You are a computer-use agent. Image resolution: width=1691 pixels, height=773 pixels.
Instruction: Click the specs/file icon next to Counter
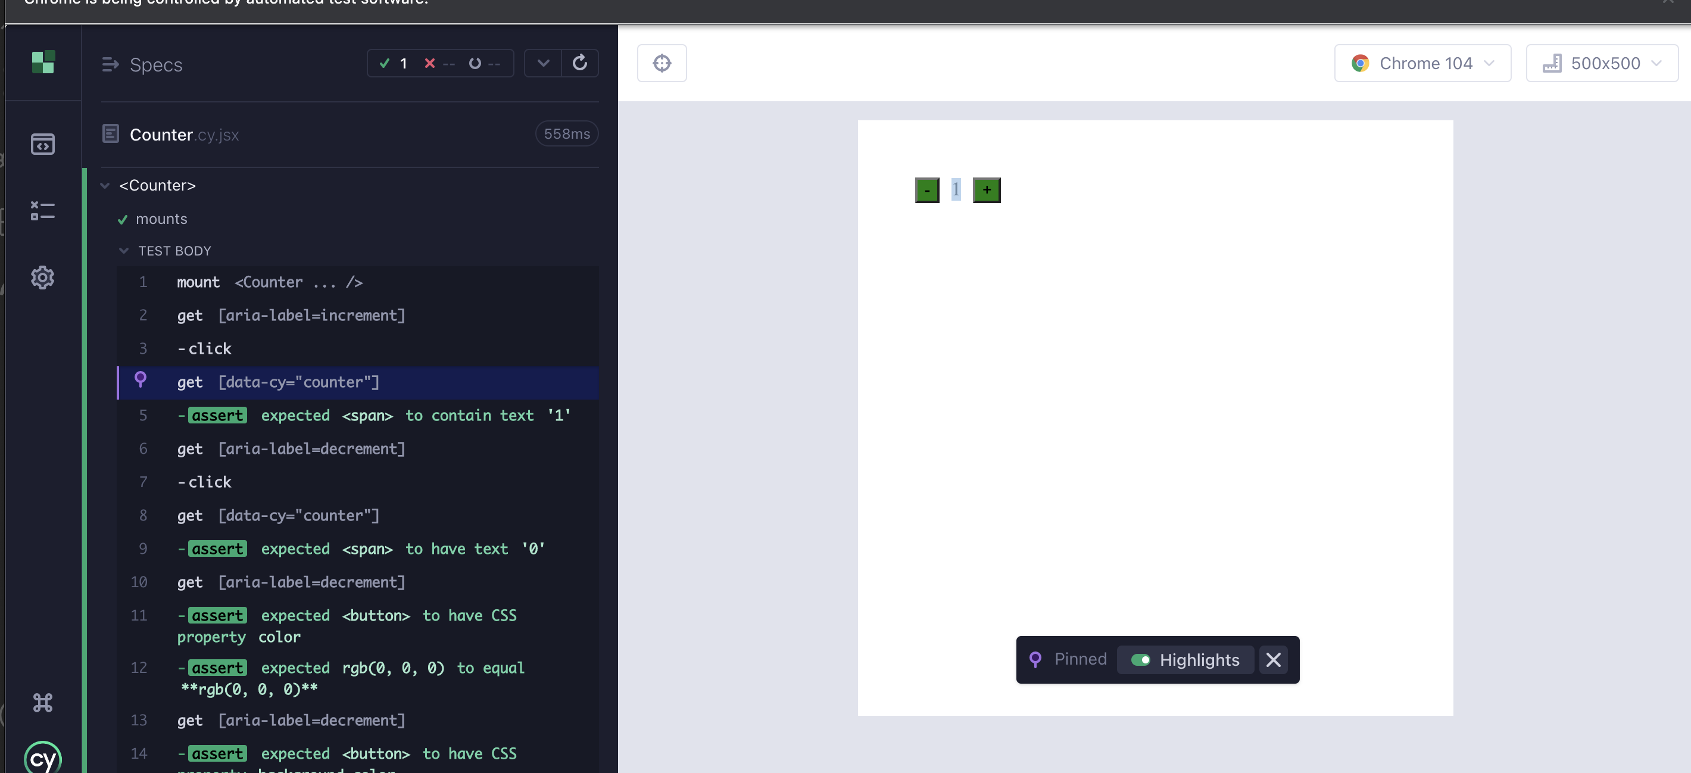110,133
